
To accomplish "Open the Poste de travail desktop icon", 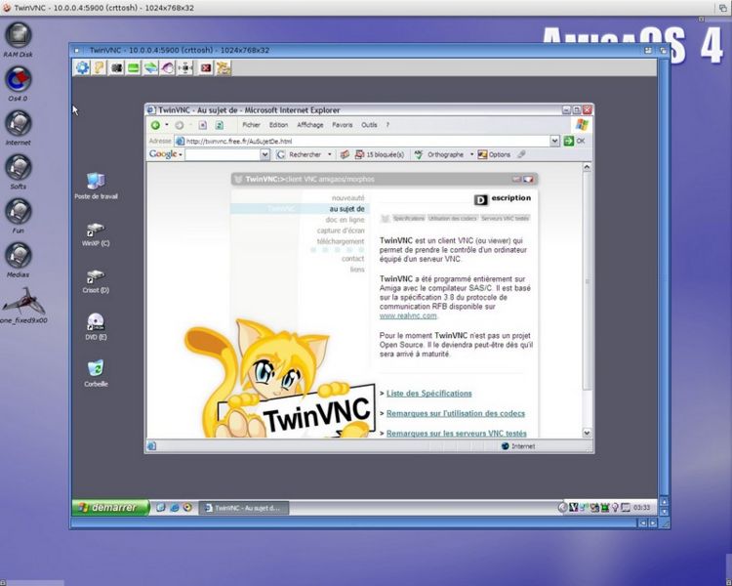I will coord(96,182).
